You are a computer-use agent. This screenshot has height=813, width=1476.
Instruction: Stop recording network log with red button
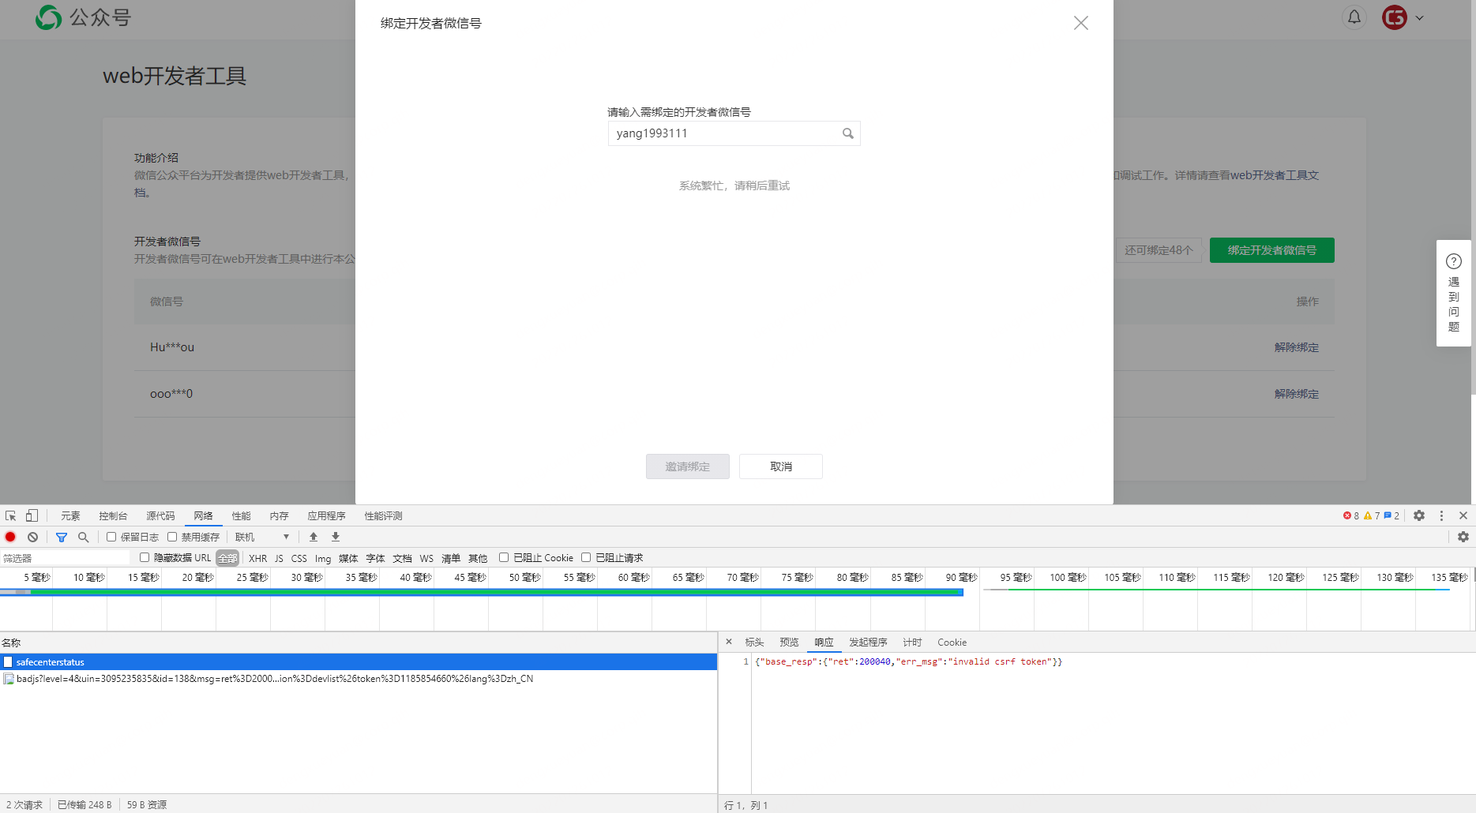coord(10,537)
